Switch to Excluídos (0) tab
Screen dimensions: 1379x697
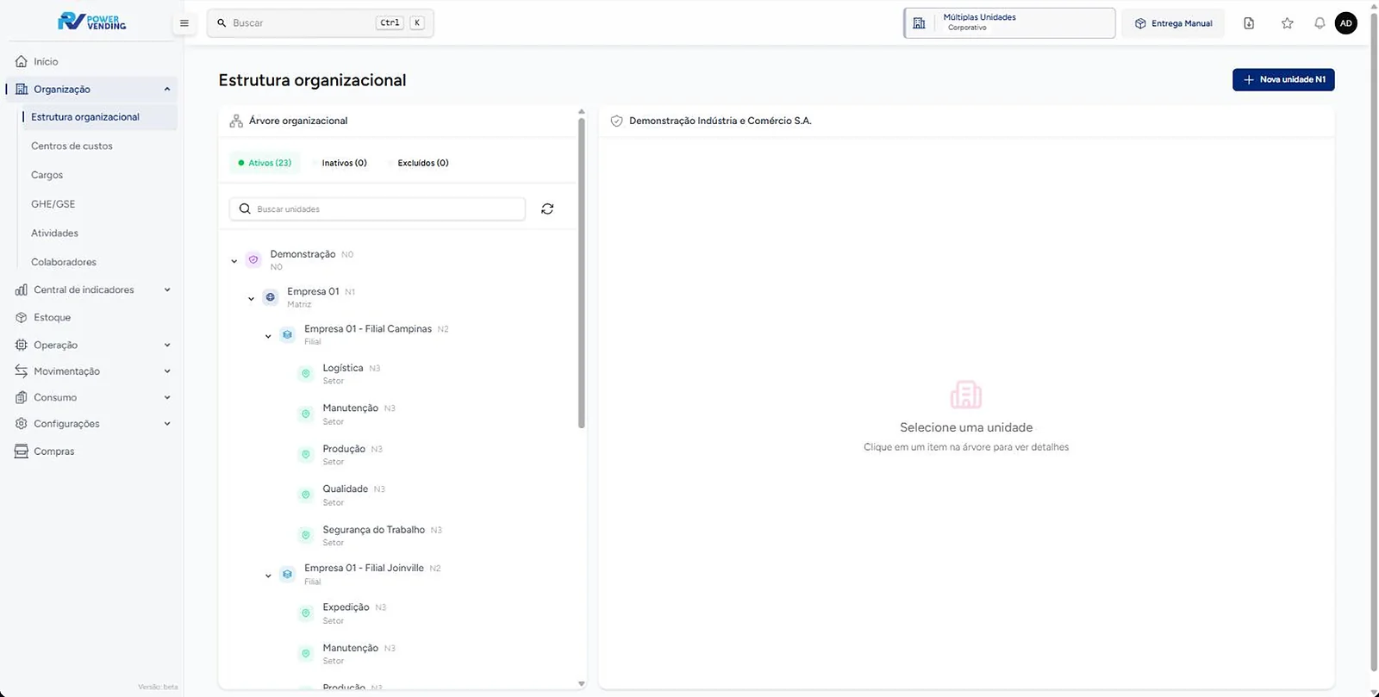[x=423, y=163]
